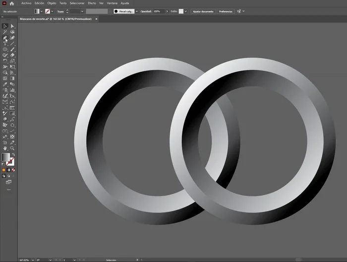
Task: Set the paint mode to None
Action: click(x=13, y=170)
